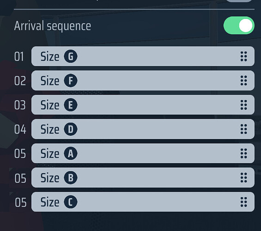Click the drag handle on Size D row

tap(244, 129)
